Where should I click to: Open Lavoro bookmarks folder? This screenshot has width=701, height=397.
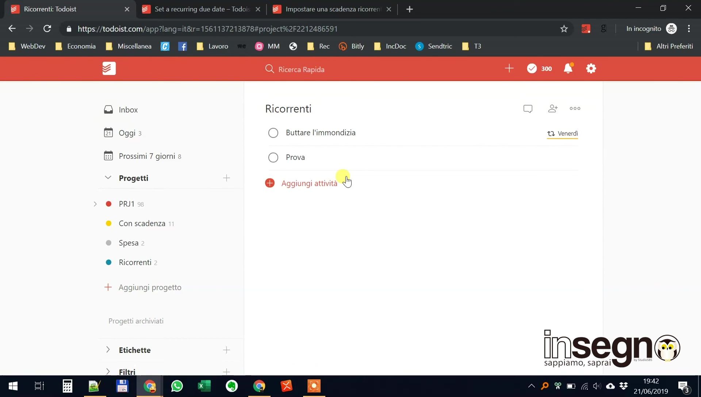pos(212,46)
